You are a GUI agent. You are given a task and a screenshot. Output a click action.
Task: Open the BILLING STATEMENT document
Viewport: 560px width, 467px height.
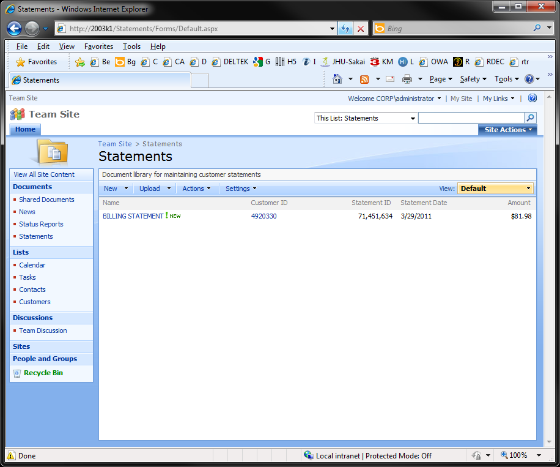pyautogui.click(x=134, y=216)
